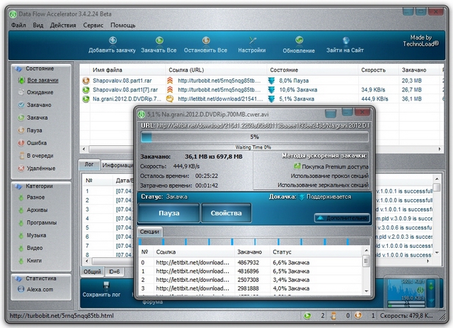Select the Музыка category in sidebar
This screenshot has width=453, height=328.
36,234
